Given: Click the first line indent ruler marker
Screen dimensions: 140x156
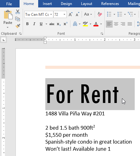Looking at the screenshot, I should 45,38.
